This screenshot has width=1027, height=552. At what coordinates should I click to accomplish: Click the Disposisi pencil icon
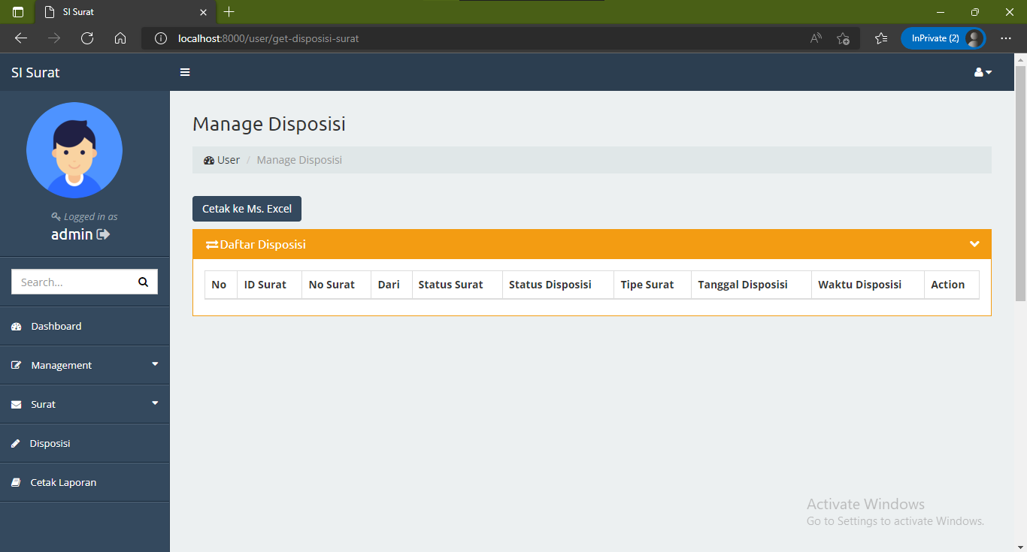(x=16, y=443)
